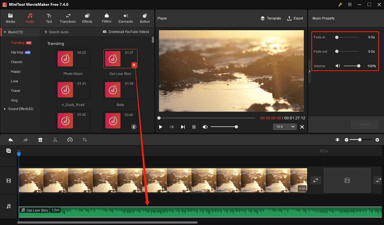Adjust the Fade in slider
Viewport: 384px width, 225px height.
(347, 37)
